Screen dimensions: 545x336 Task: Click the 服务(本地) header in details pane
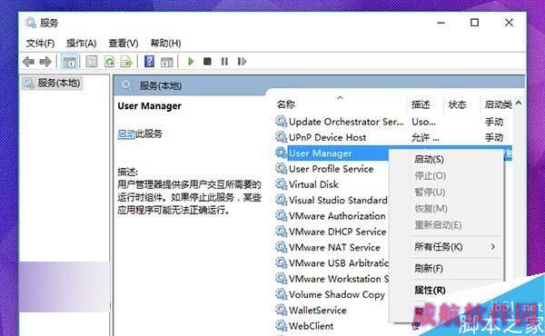coord(161,85)
